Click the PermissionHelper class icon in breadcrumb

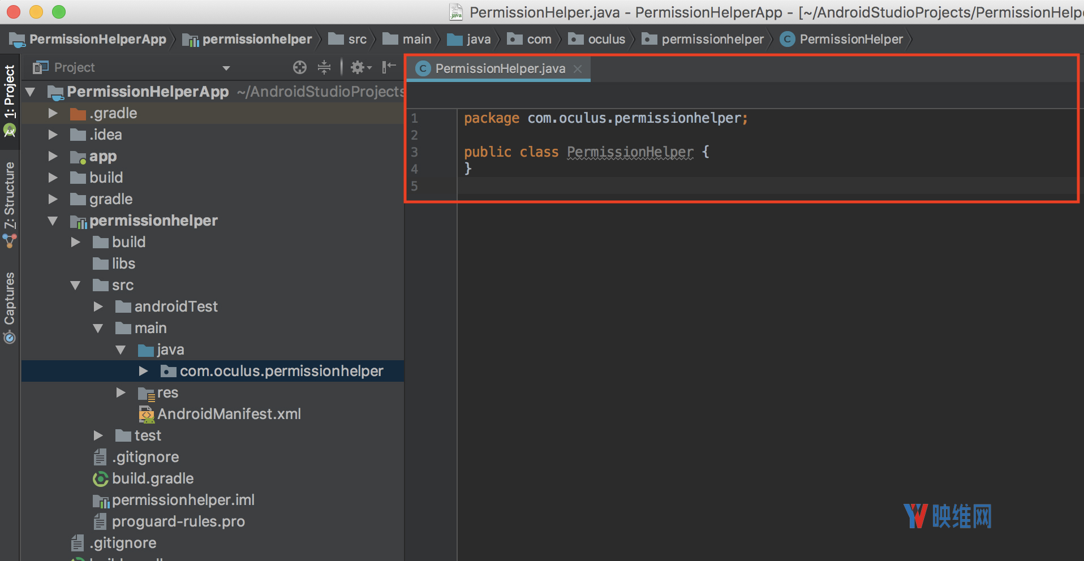(x=787, y=39)
